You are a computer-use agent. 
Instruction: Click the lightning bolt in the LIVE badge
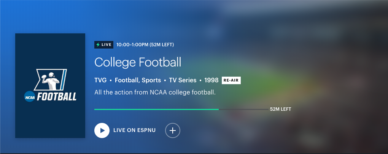tap(98, 45)
